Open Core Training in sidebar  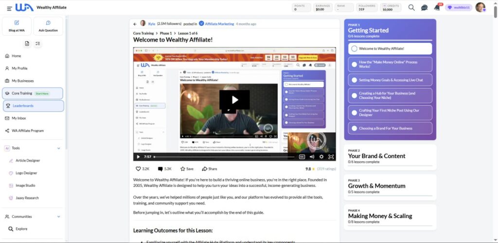(33, 93)
